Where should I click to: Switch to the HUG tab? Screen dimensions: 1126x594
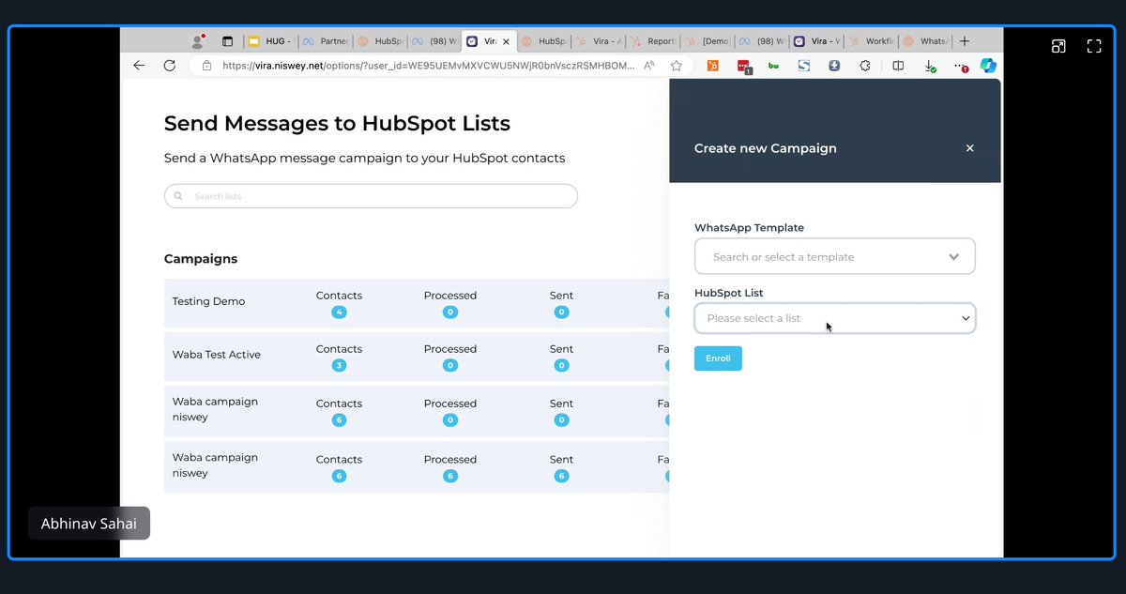[x=272, y=41]
